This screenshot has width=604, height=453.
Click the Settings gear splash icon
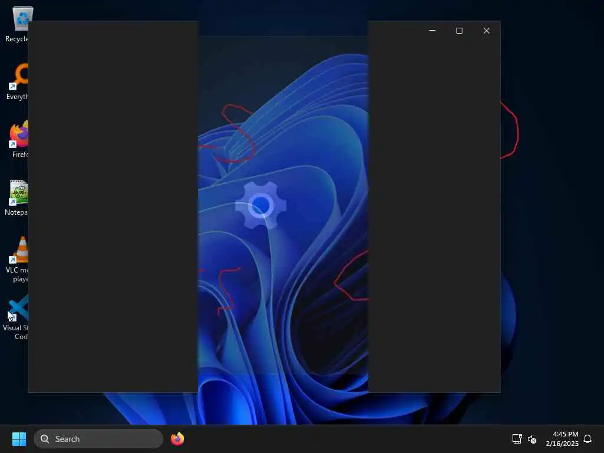(261, 205)
